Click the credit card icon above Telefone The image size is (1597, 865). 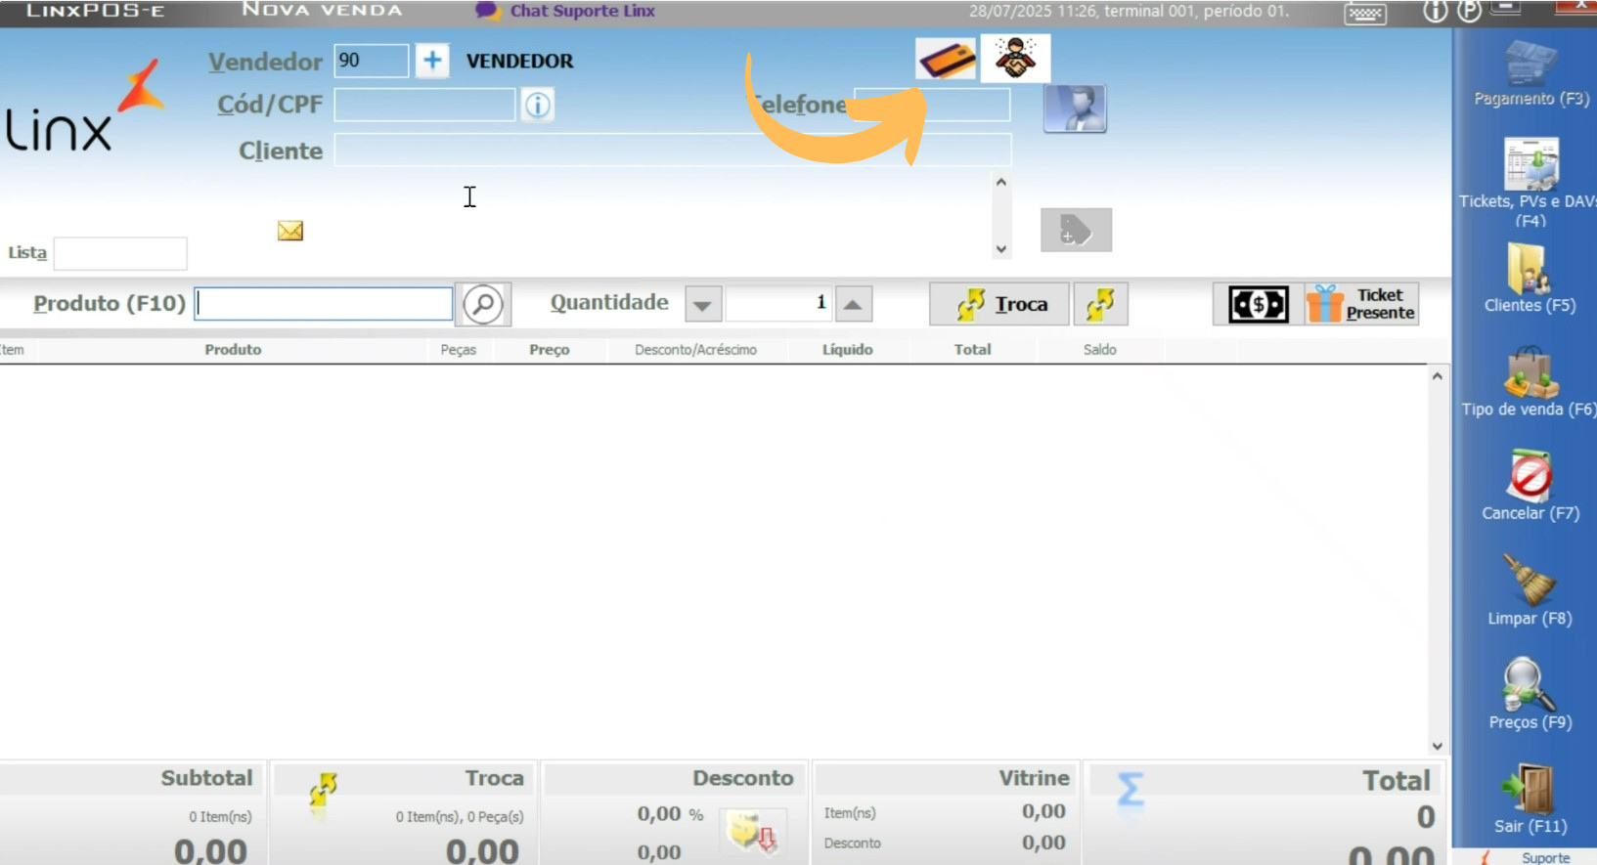coord(946,60)
